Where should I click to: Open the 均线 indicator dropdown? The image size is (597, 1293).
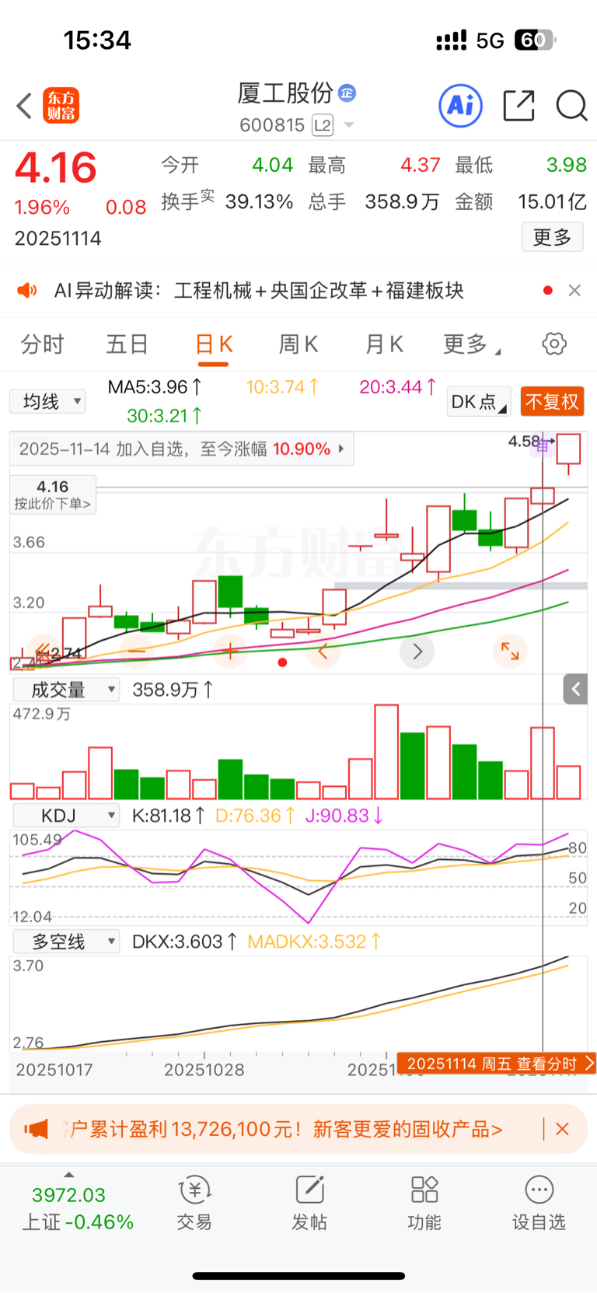tap(47, 401)
